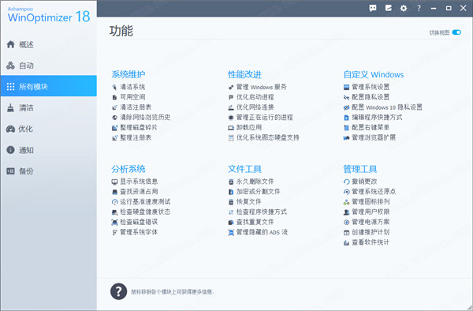
Task: Open 撤销更改 module
Action: pyautogui.click(x=360, y=182)
